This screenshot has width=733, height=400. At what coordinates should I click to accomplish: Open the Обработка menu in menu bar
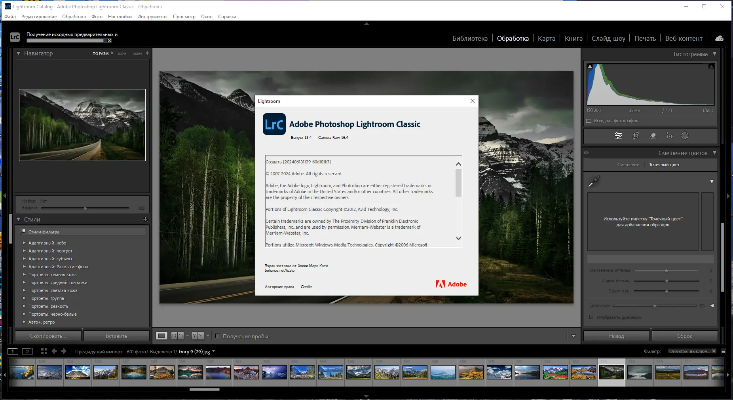74,17
